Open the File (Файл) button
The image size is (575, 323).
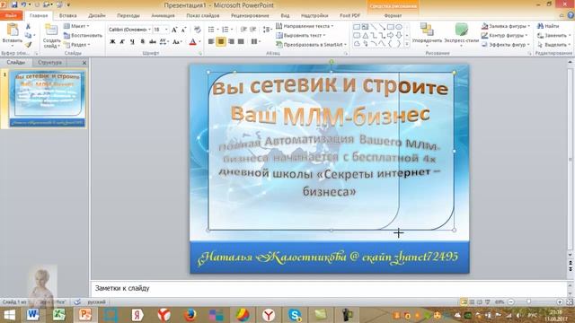(12, 16)
